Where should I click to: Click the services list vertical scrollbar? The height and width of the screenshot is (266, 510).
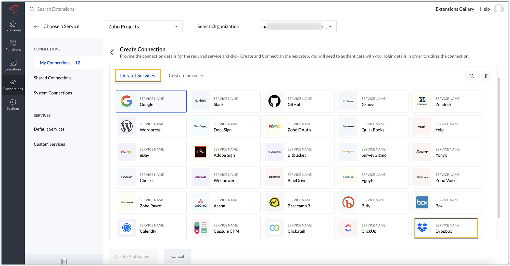pos(499,148)
